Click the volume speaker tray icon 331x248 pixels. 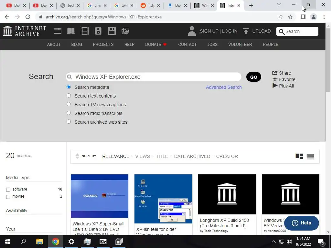click(x=289, y=242)
